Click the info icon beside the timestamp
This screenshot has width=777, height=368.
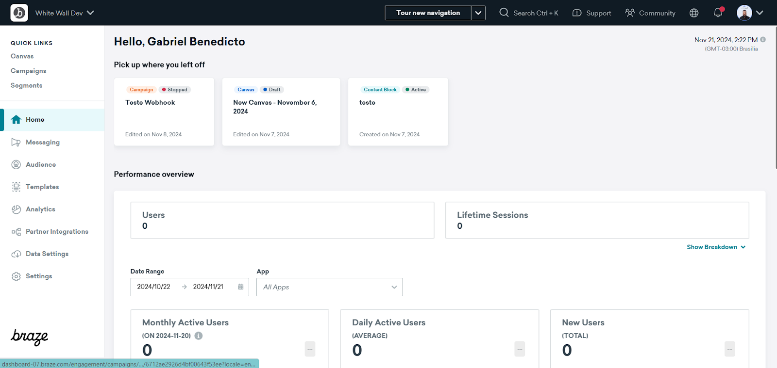pos(763,40)
